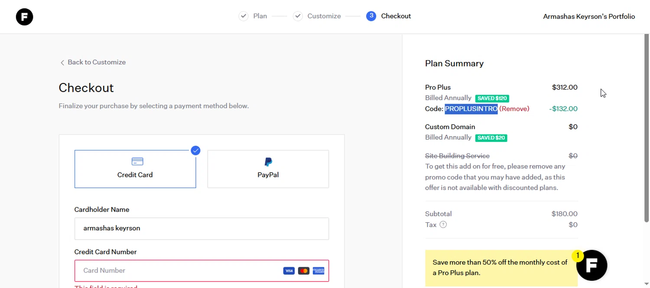This screenshot has height=288, width=650.
Task: Click the SAVED $20 badge
Action: click(x=491, y=138)
